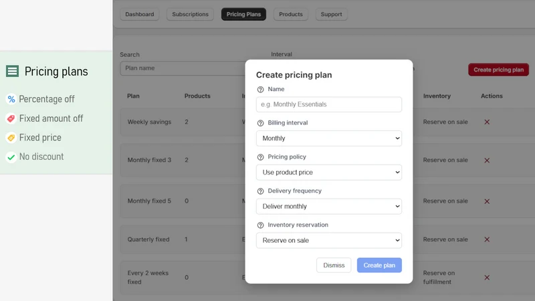Click the blue Create plan button
The height and width of the screenshot is (301, 535).
click(x=379, y=265)
